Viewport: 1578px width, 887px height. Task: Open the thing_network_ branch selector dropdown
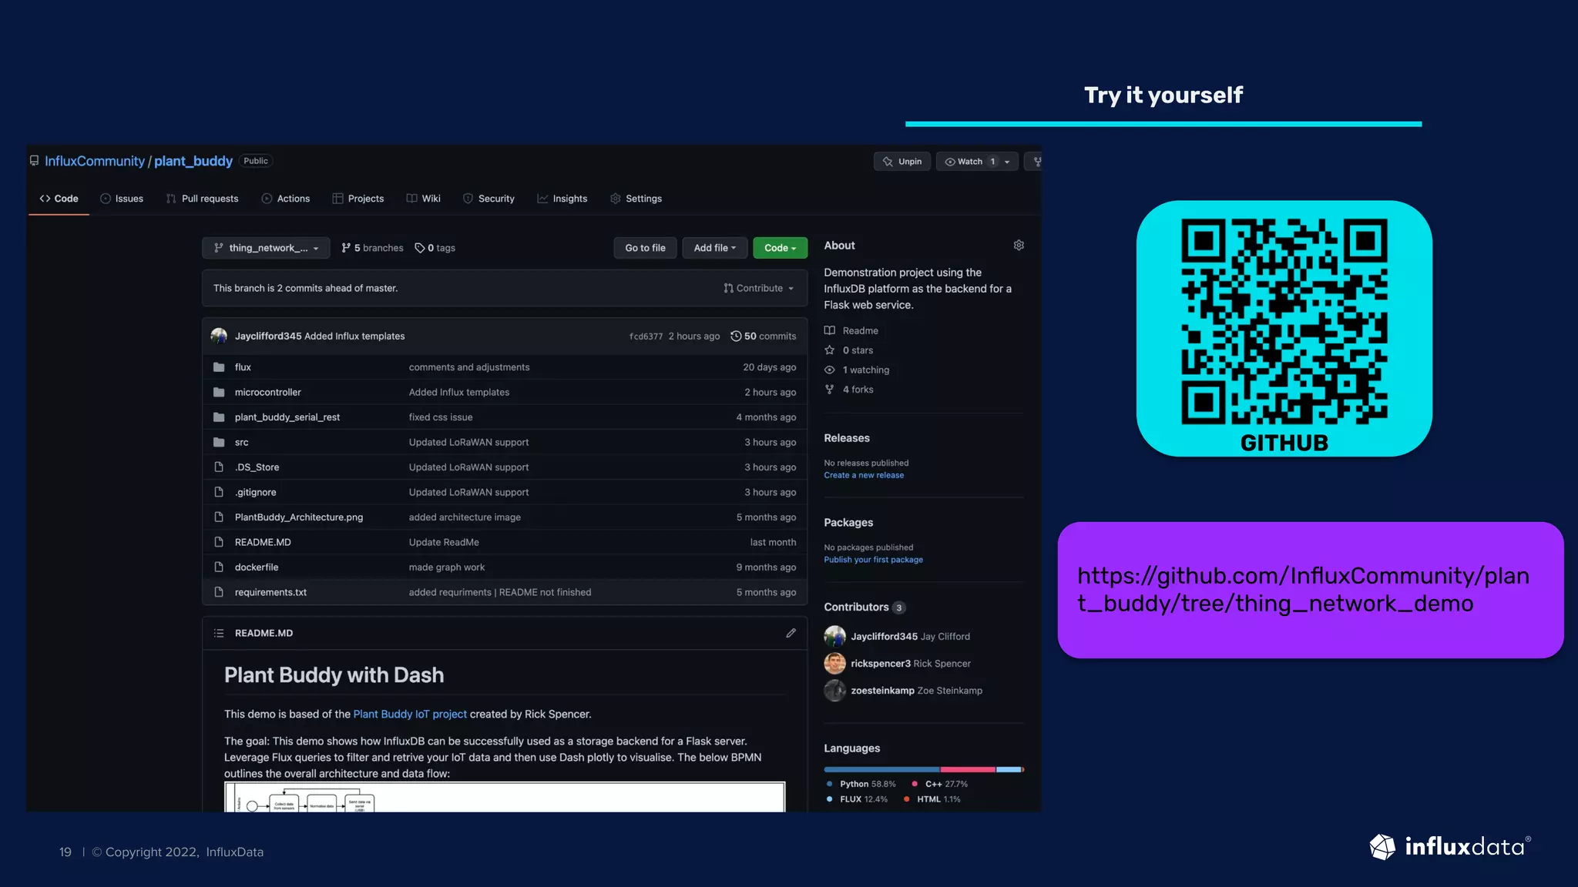(x=266, y=248)
